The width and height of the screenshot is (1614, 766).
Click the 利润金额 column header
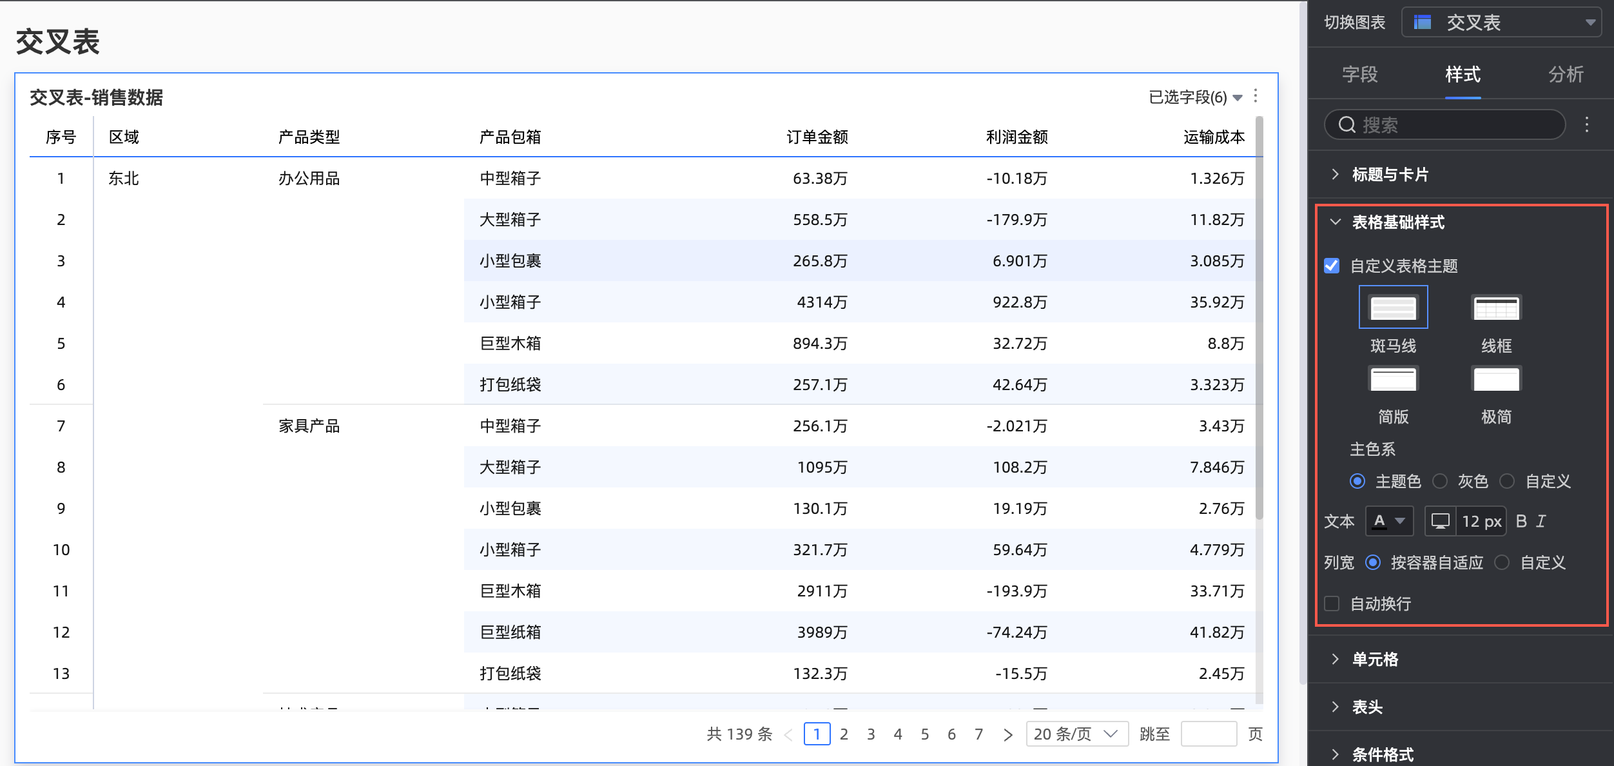coord(1016,137)
